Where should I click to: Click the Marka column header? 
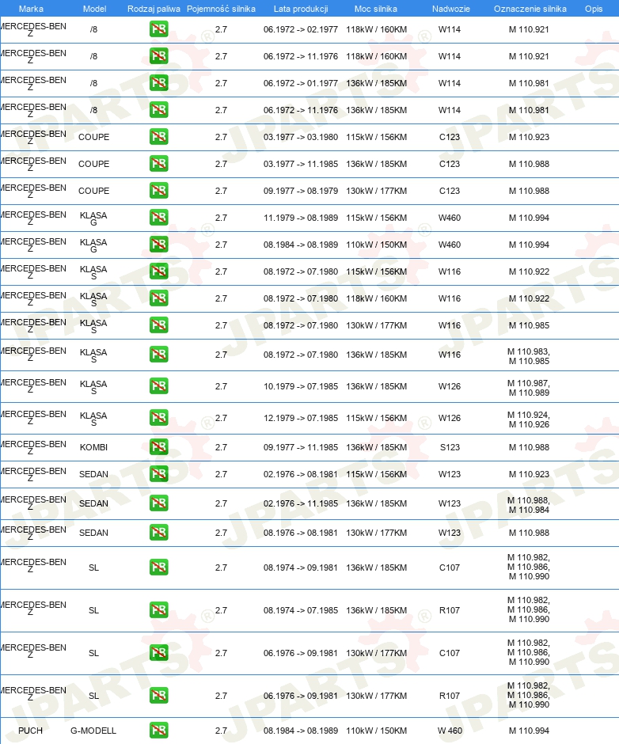tap(32, 9)
